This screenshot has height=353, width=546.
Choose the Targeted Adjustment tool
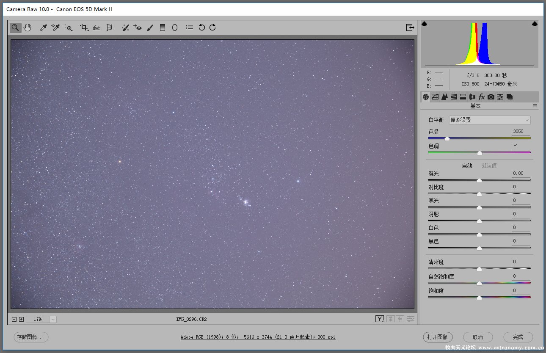point(68,28)
